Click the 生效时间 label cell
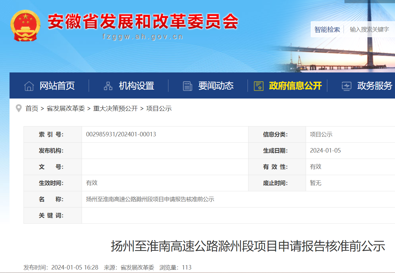 click(53, 183)
